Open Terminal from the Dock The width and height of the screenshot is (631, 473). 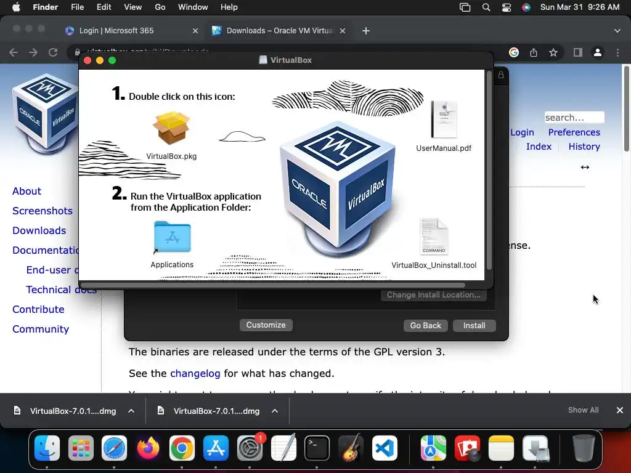tap(317, 448)
